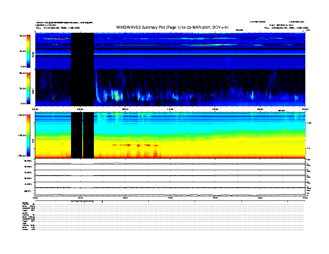
Task: Click the bright yellow-green blob in RAD1 near 07:00
Action: coord(117,96)
